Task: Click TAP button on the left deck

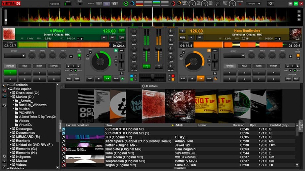Action: 112,38
